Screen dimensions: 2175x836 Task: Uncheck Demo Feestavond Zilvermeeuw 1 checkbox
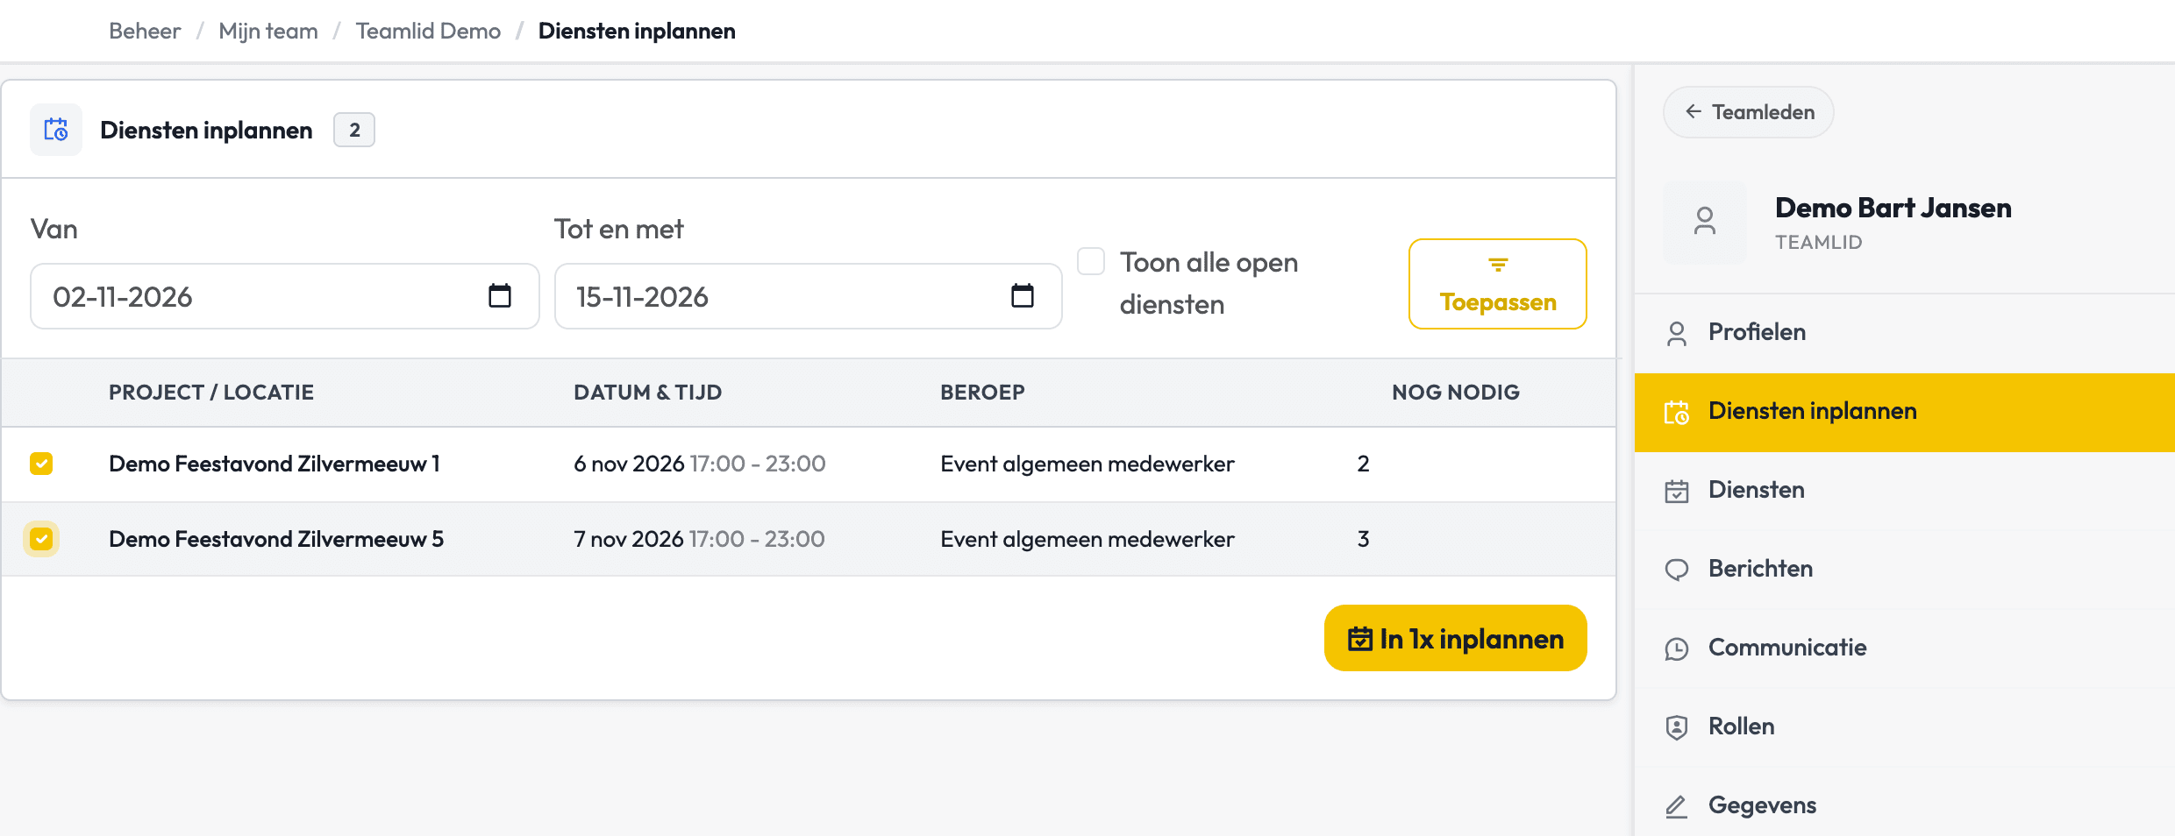41,464
